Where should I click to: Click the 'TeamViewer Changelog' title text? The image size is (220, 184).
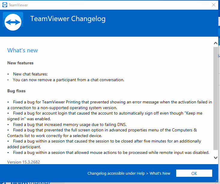[68, 19]
